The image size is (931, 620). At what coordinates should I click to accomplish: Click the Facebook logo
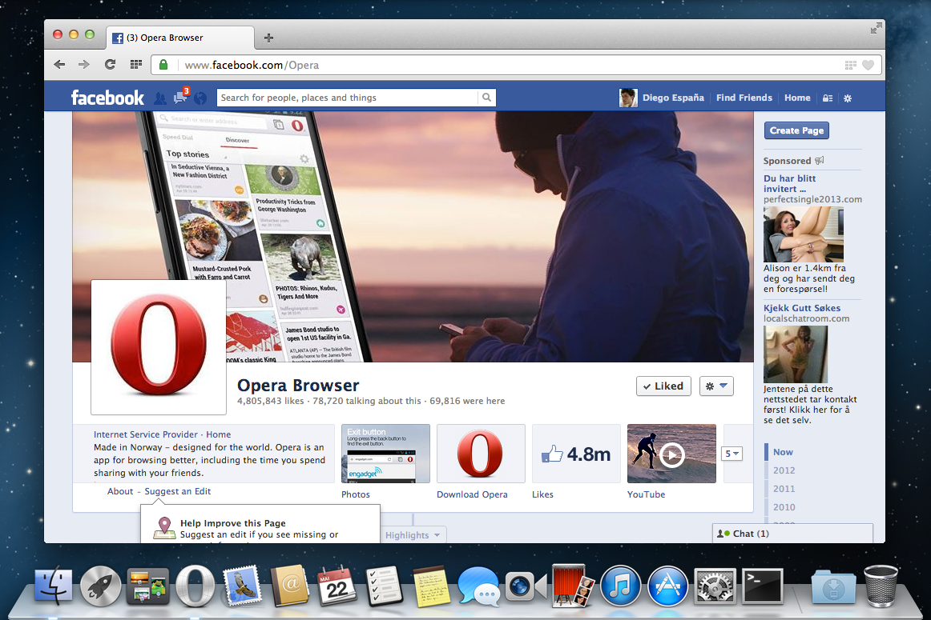click(x=107, y=98)
